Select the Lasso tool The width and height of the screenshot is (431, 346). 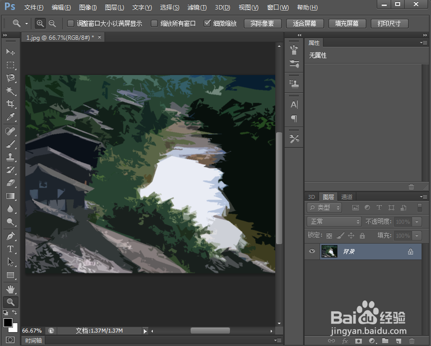(x=10, y=78)
